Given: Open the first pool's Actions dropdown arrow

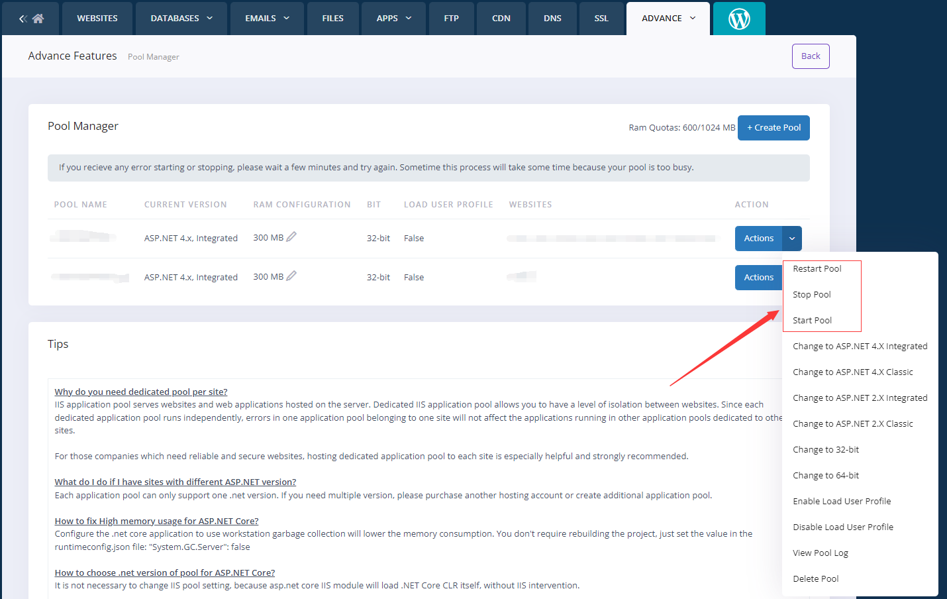Looking at the screenshot, I should click(x=792, y=238).
